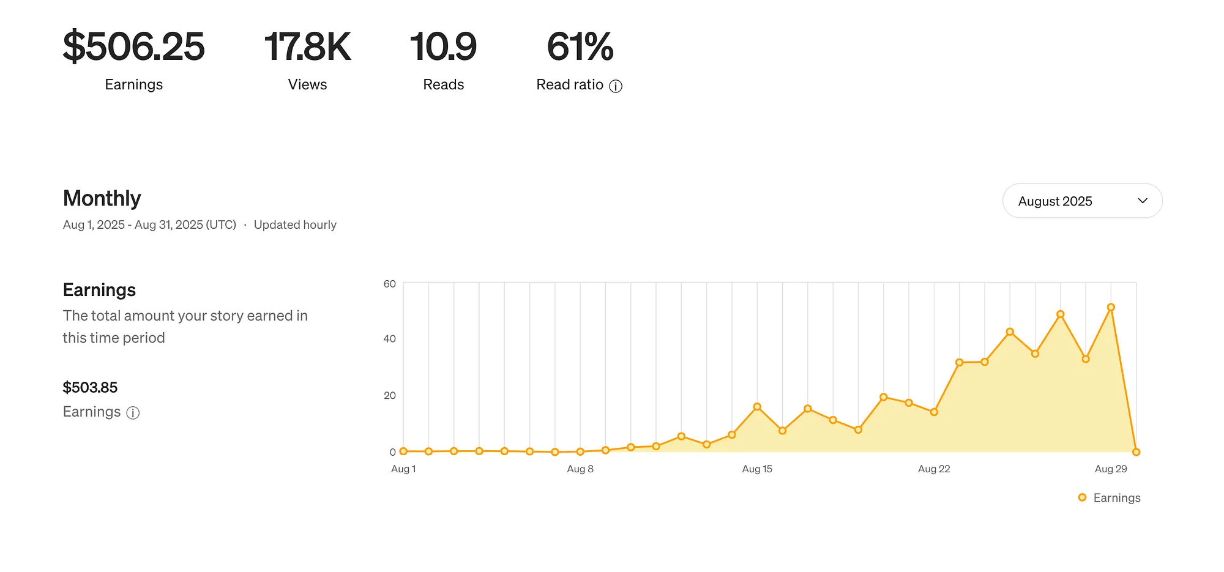Click the 17.8K Views stat
Image resolution: width=1224 pixels, height=572 pixels.
click(307, 59)
